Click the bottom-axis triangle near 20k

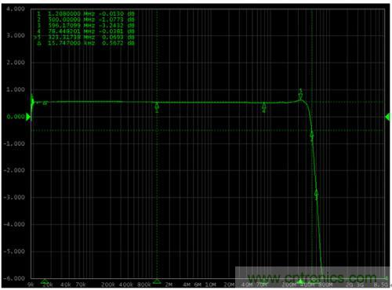tap(45, 281)
